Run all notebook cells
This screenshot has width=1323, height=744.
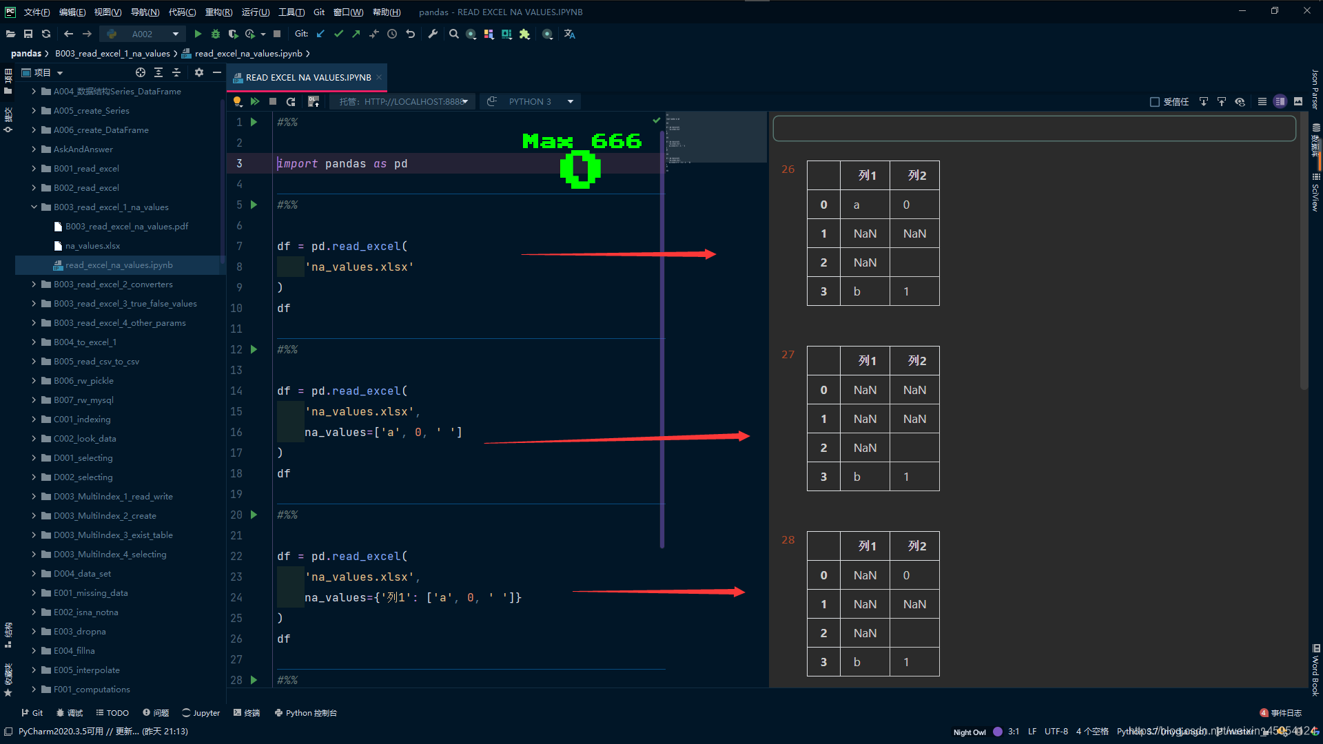point(255,101)
